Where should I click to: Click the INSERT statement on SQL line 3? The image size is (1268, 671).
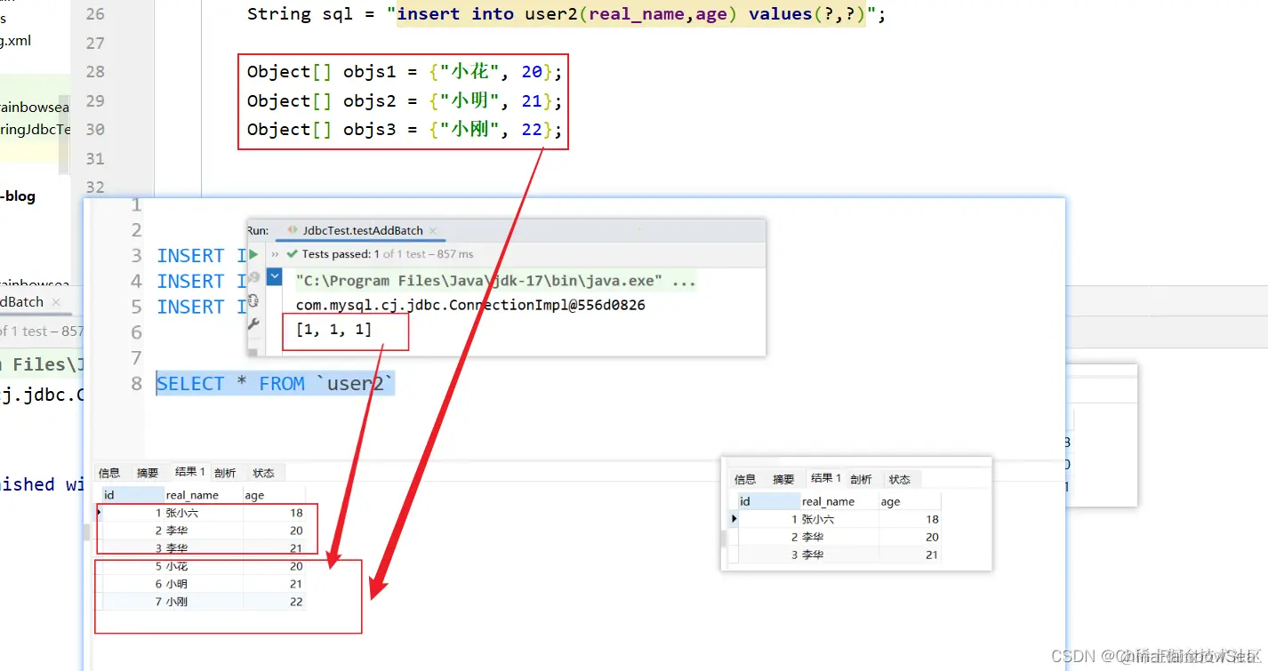(201, 256)
